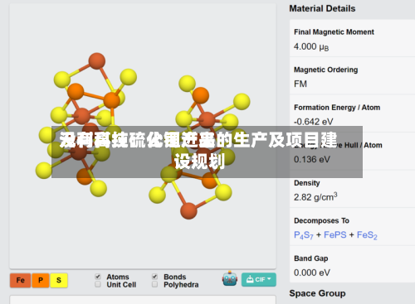Uncheck the Bonds checkbox
This screenshot has width=415, height=304.
[155, 277]
